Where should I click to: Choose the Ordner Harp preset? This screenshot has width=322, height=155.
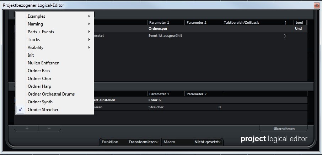[55, 86]
